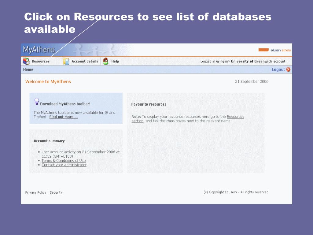
Task: Click the Welcome to MyAthens heading
Action: [x=48, y=81]
